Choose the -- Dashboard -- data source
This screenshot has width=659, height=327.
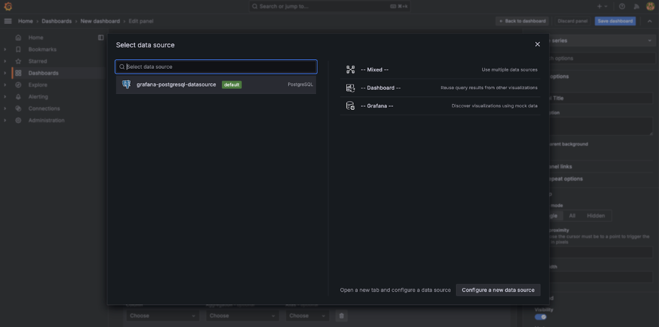441,88
